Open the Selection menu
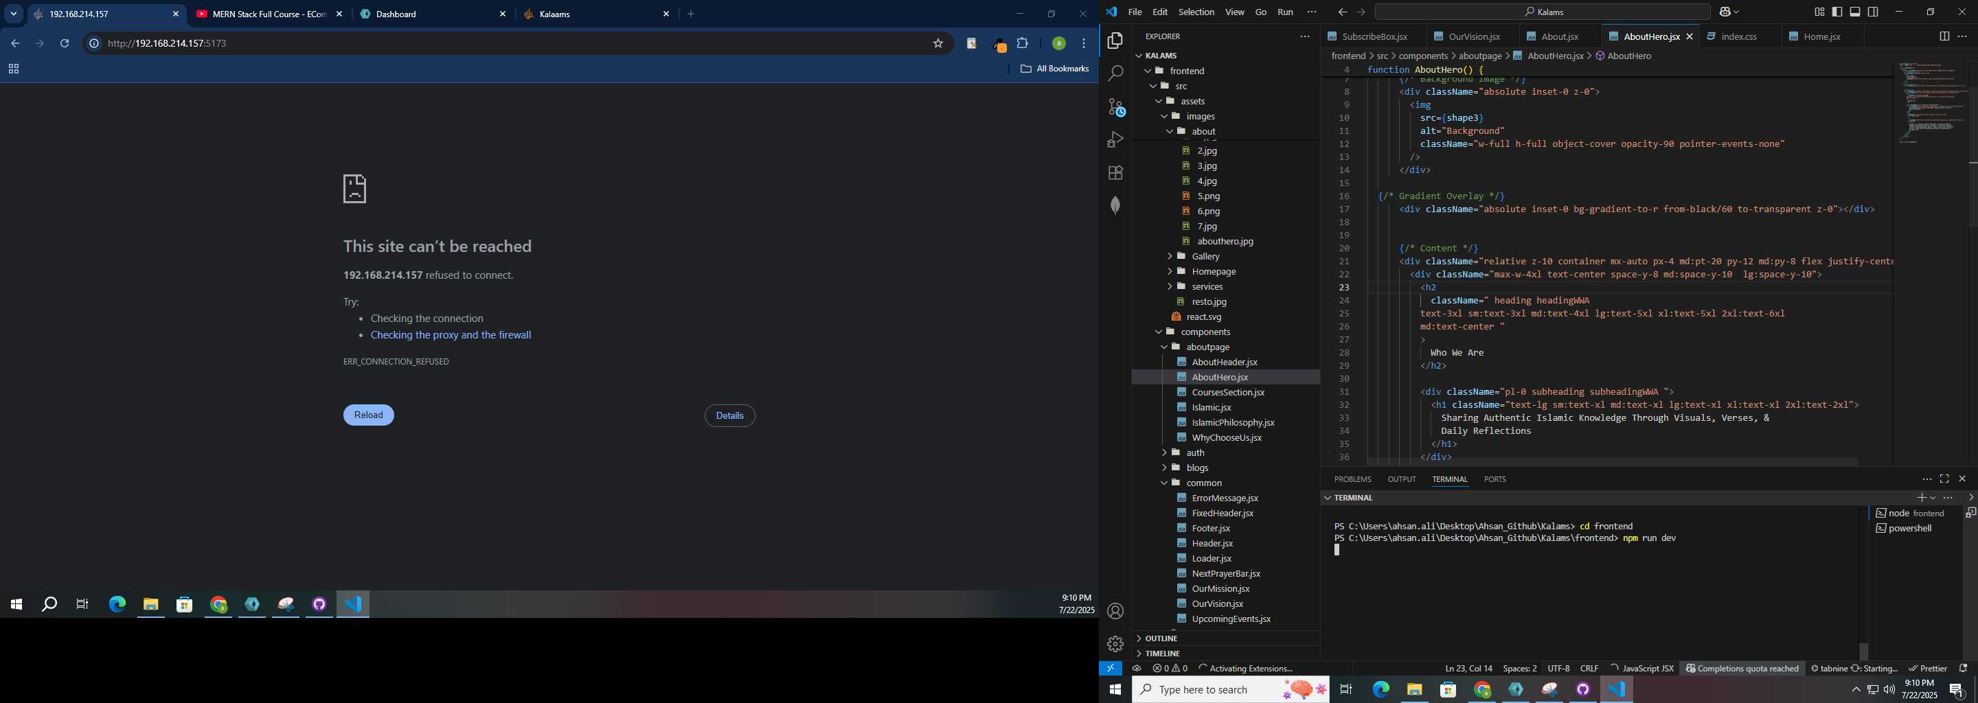Image resolution: width=1978 pixels, height=703 pixels. pyautogui.click(x=1196, y=12)
